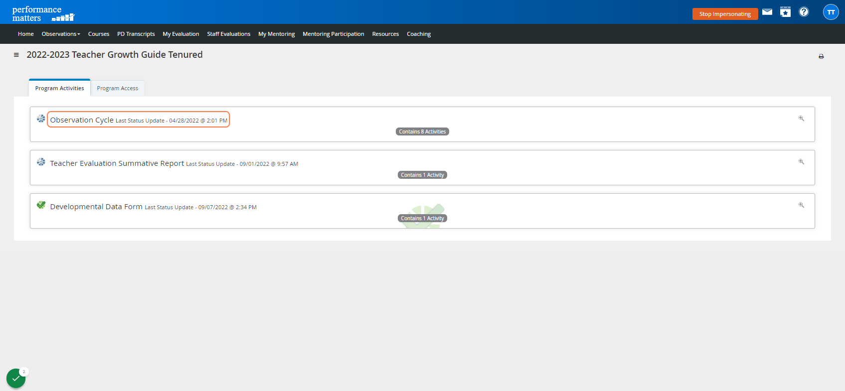Toggle the hamburger menu beside program title
The height and width of the screenshot is (391, 845).
(x=16, y=55)
